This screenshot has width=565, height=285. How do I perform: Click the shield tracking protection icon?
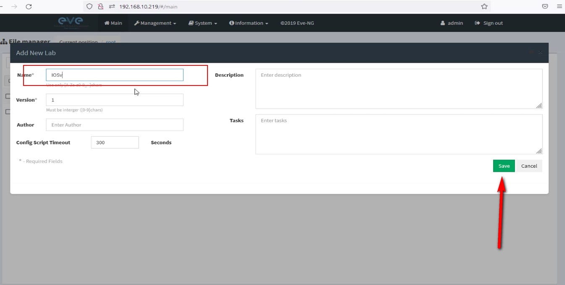click(89, 7)
